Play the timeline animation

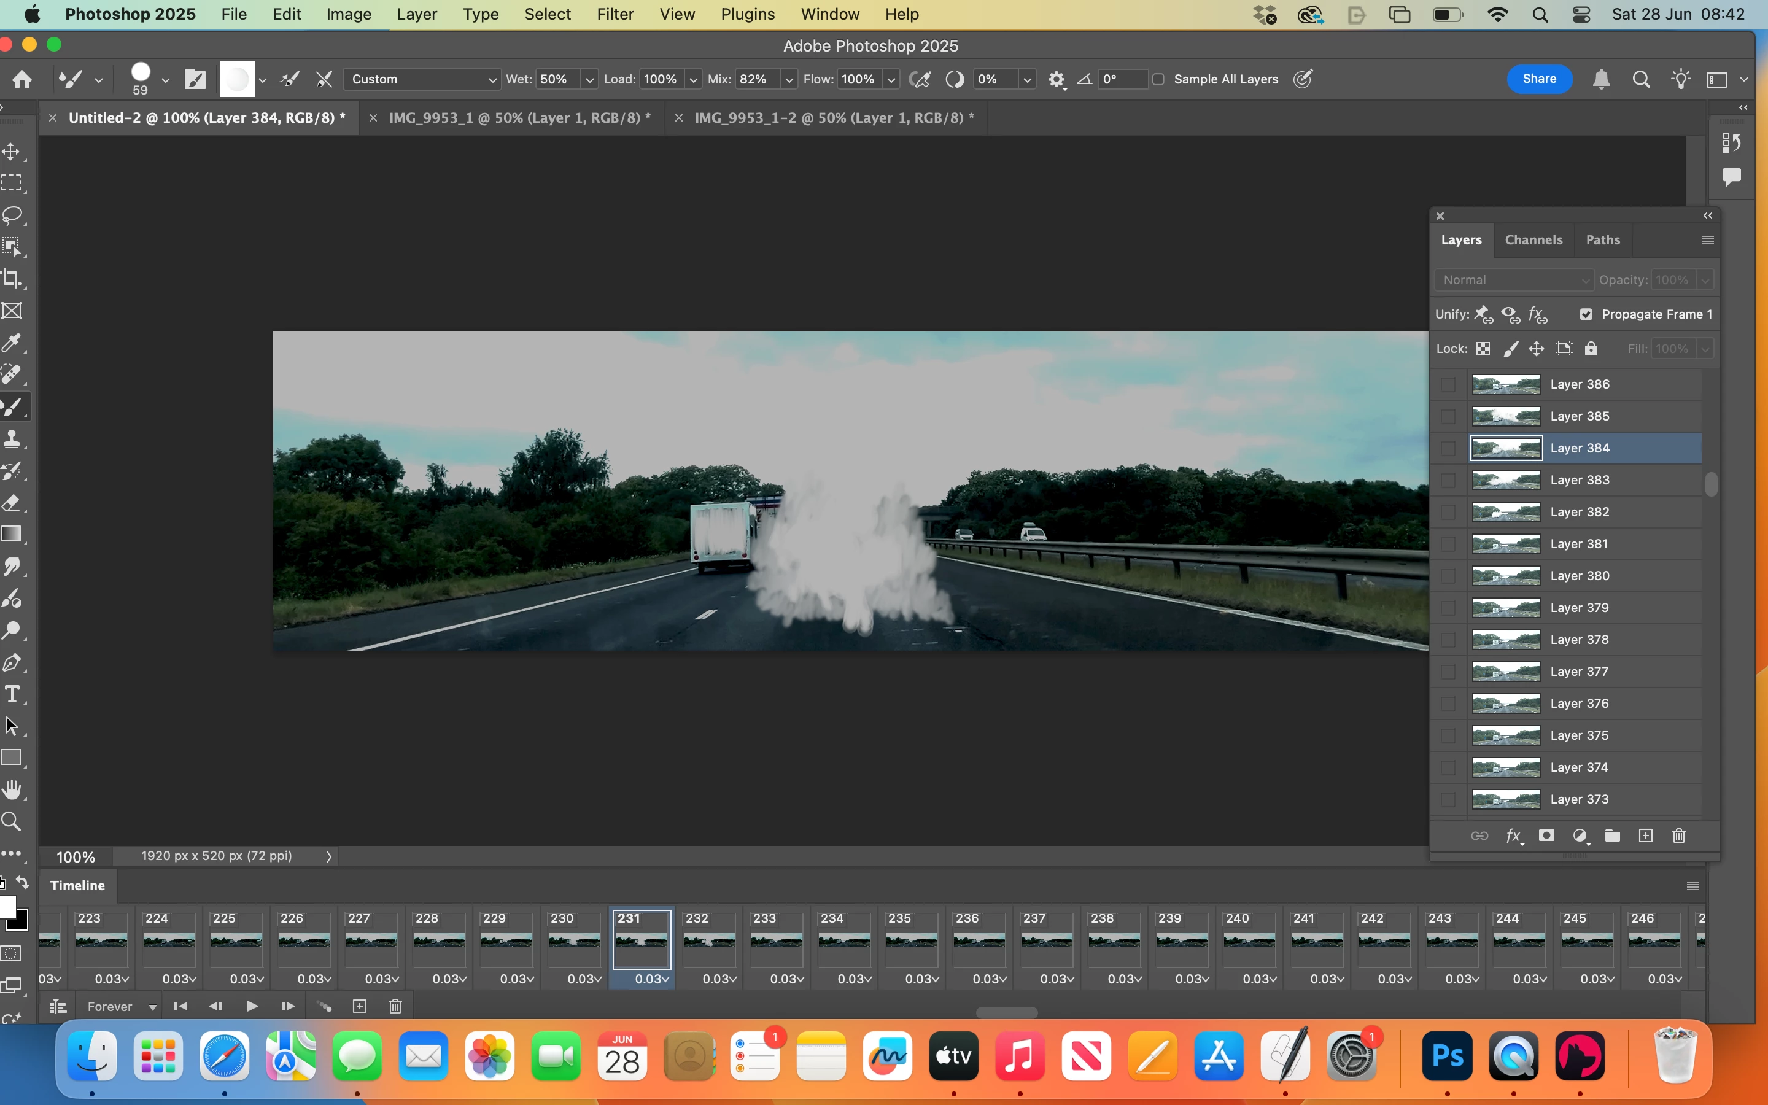[252, 1006]
